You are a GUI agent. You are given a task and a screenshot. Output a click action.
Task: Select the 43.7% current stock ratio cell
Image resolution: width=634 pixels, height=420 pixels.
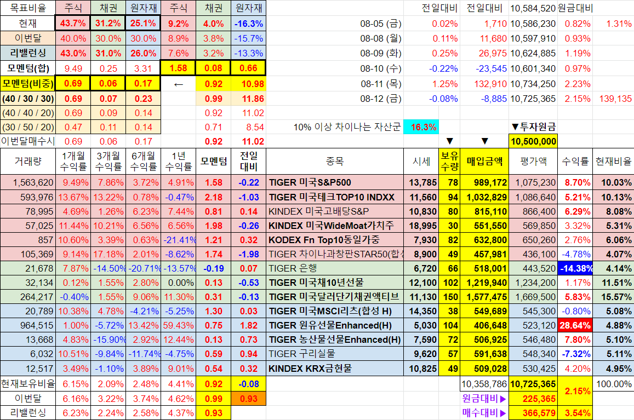coord(73,23)
